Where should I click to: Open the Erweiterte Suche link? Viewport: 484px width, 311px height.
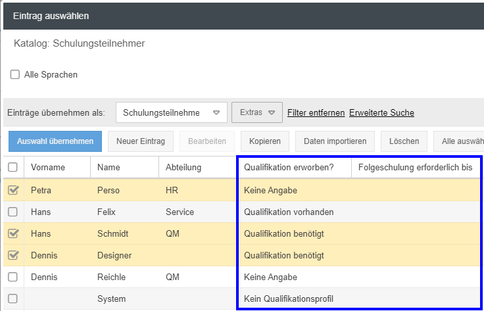point(381,112)
